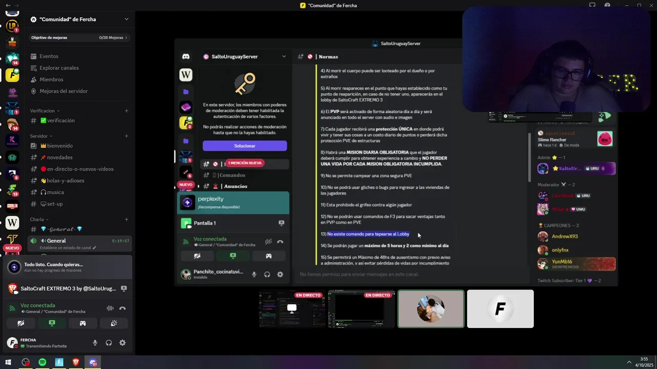Toggle camera button in streamed Discord

197,256
